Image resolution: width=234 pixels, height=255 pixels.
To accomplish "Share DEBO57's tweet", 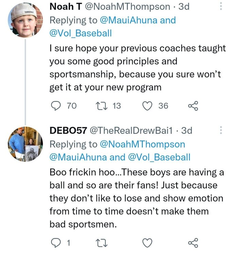I will [193, 243].
